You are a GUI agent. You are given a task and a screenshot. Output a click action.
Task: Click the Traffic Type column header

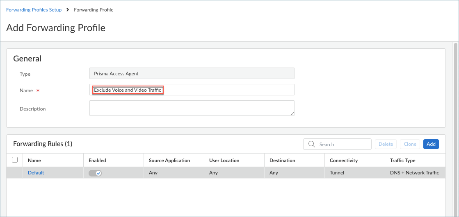pyautogui.click(x=402, y=160)
